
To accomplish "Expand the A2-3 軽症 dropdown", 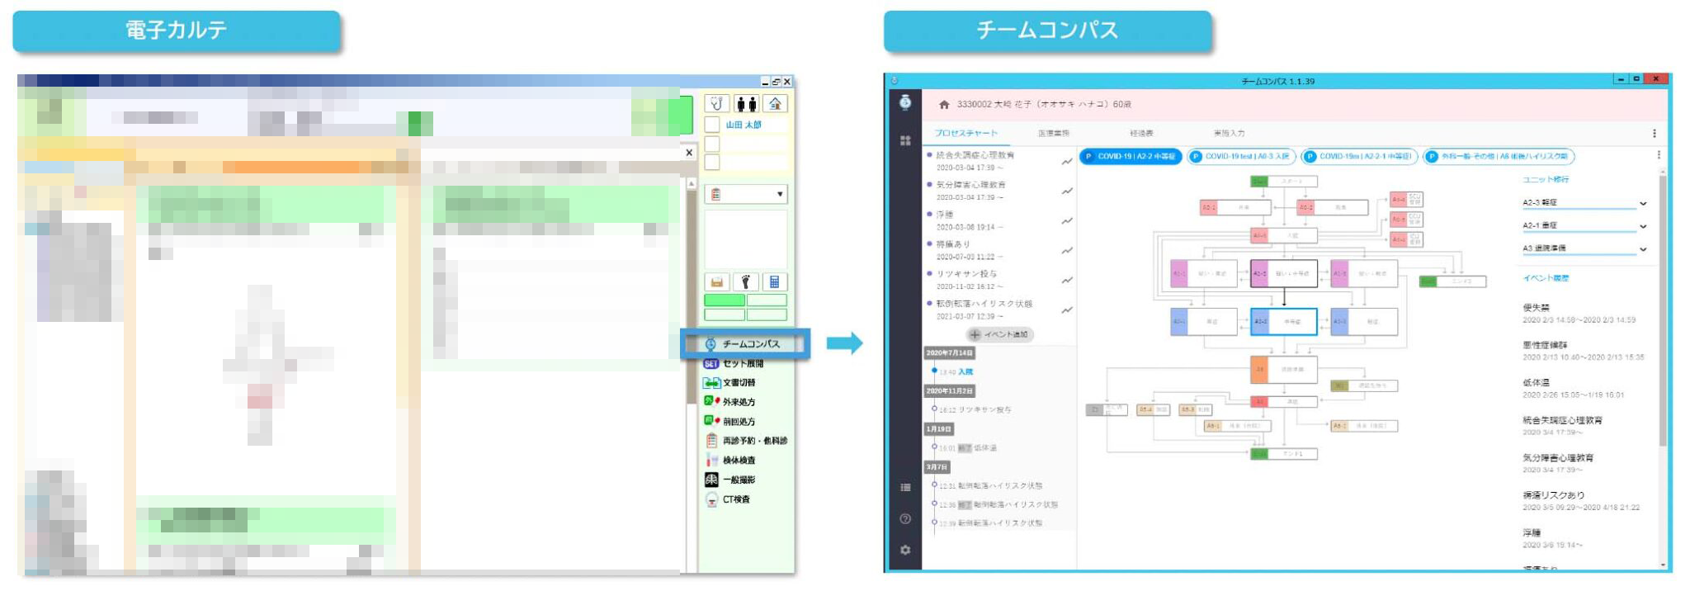I will point(1642,203).
